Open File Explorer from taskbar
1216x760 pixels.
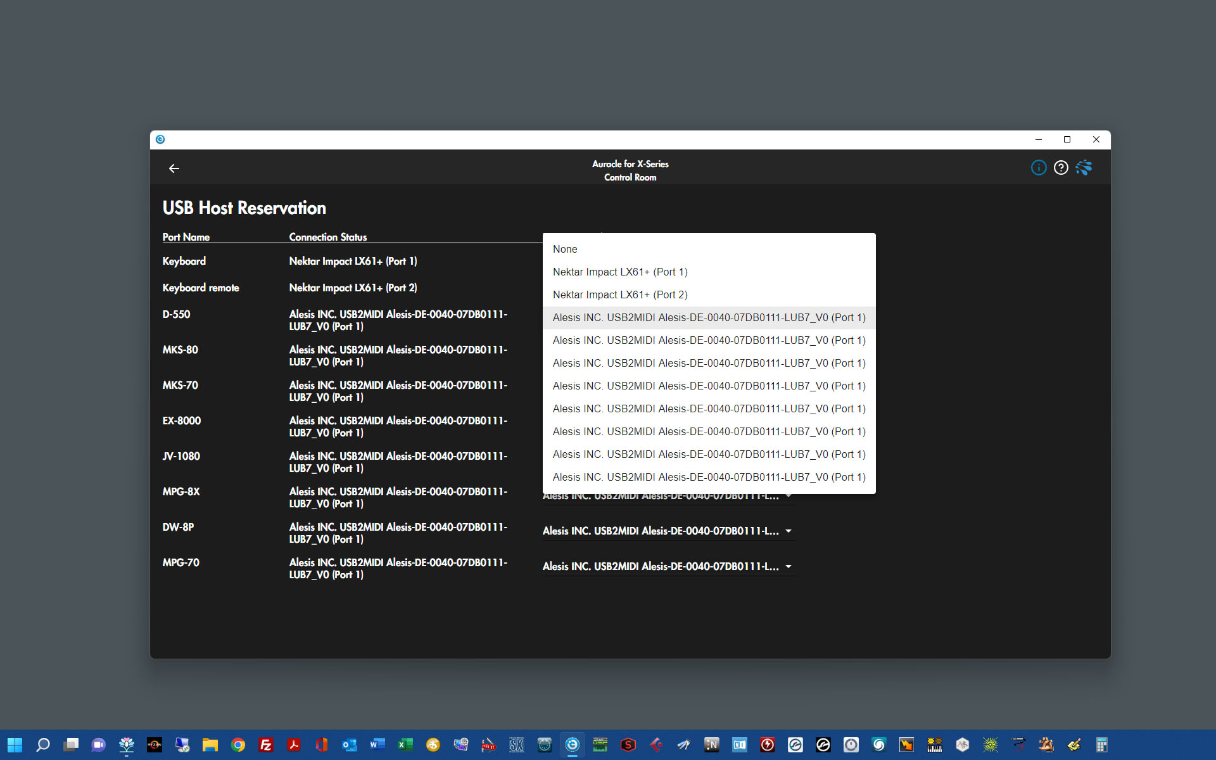[210, 745]
